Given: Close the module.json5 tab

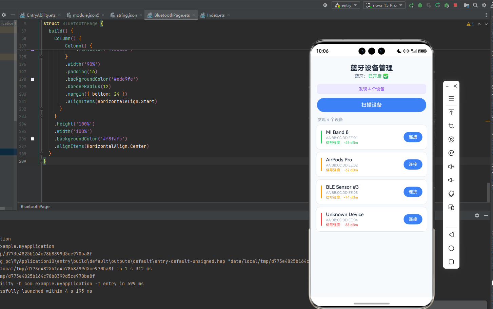Looking at the screenshot, I should (x=103, y=15).
